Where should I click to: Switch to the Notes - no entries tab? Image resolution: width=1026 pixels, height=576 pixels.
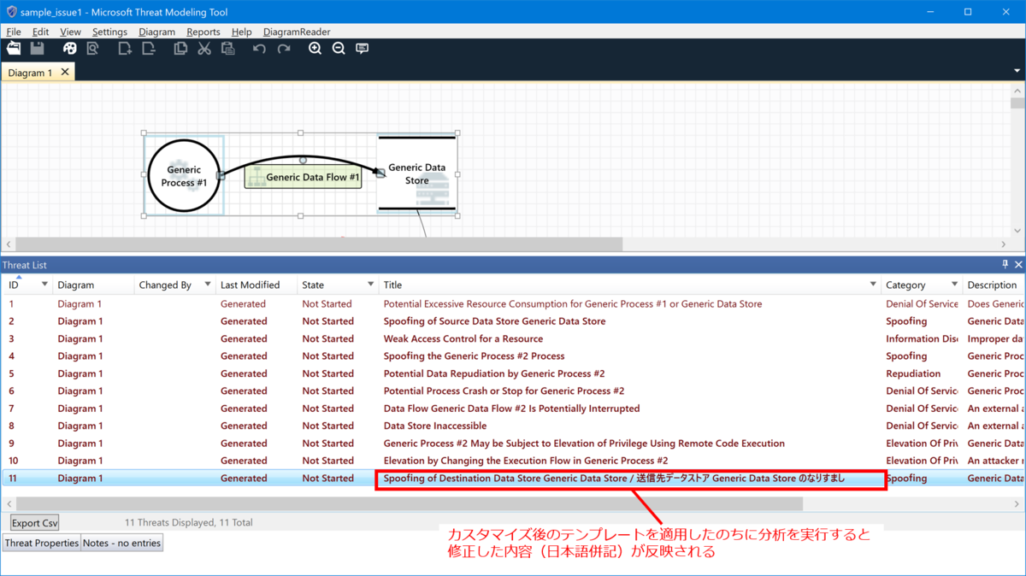tap(121, 543)
